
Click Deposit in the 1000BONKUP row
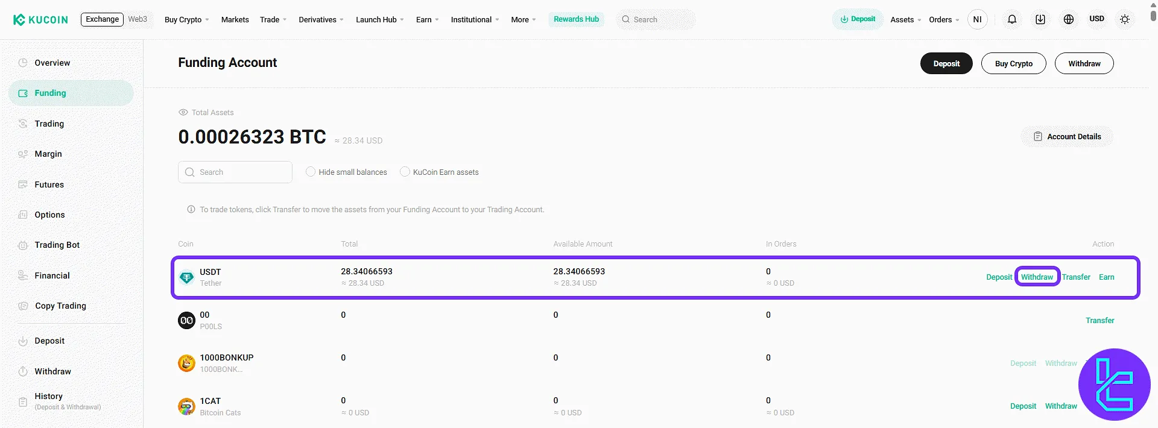1024,363
